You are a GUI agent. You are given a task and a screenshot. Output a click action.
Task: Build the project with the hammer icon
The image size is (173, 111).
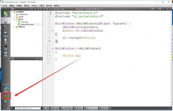5,106
